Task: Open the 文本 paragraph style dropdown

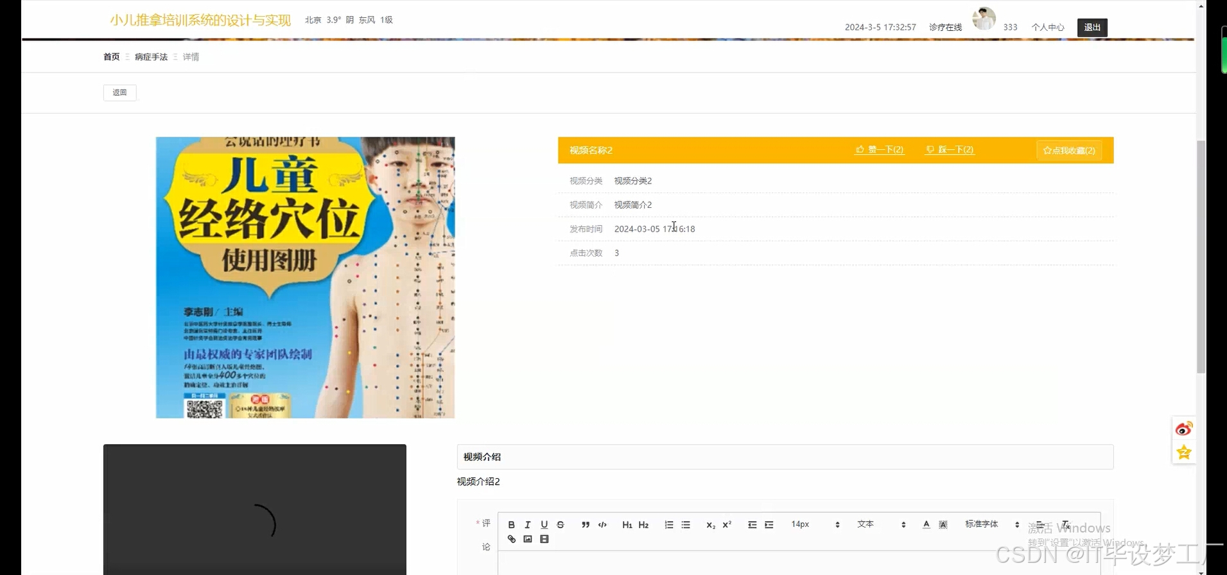Action: [x=881, y=524]
